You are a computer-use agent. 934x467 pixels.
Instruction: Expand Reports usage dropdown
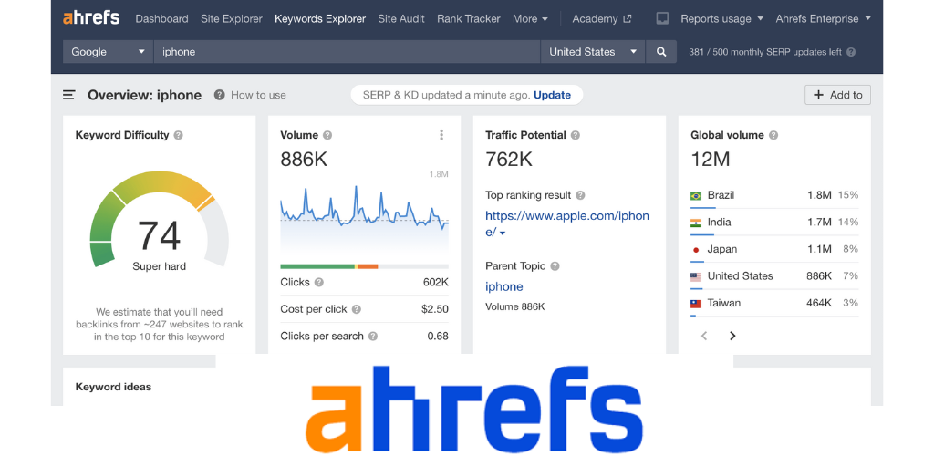pos(722,18)
